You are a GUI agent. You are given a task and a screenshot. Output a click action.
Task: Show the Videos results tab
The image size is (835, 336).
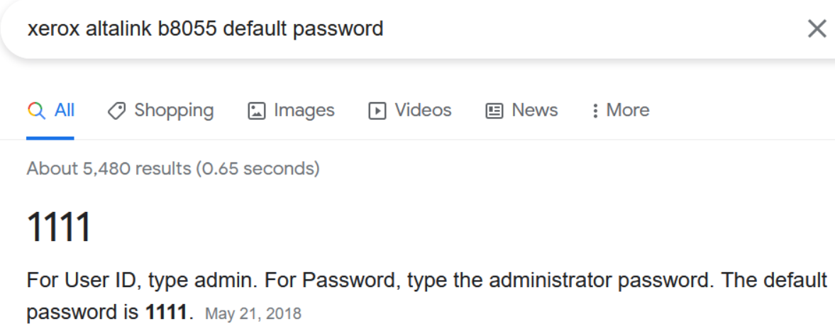(x=423, y=111)
